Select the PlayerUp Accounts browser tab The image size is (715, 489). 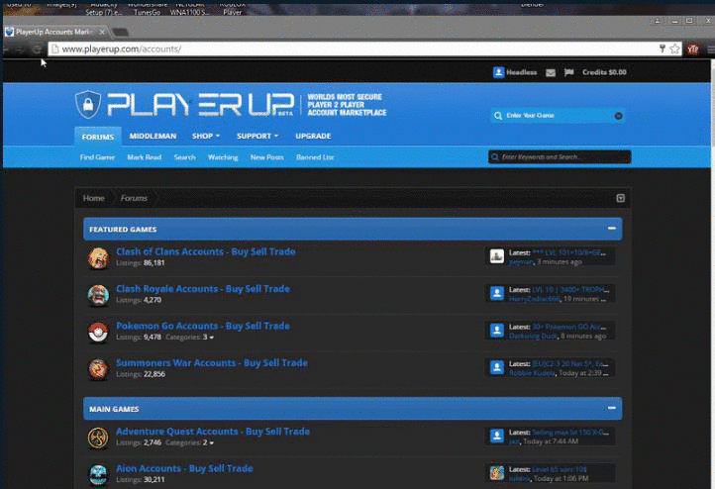[53, 32]
